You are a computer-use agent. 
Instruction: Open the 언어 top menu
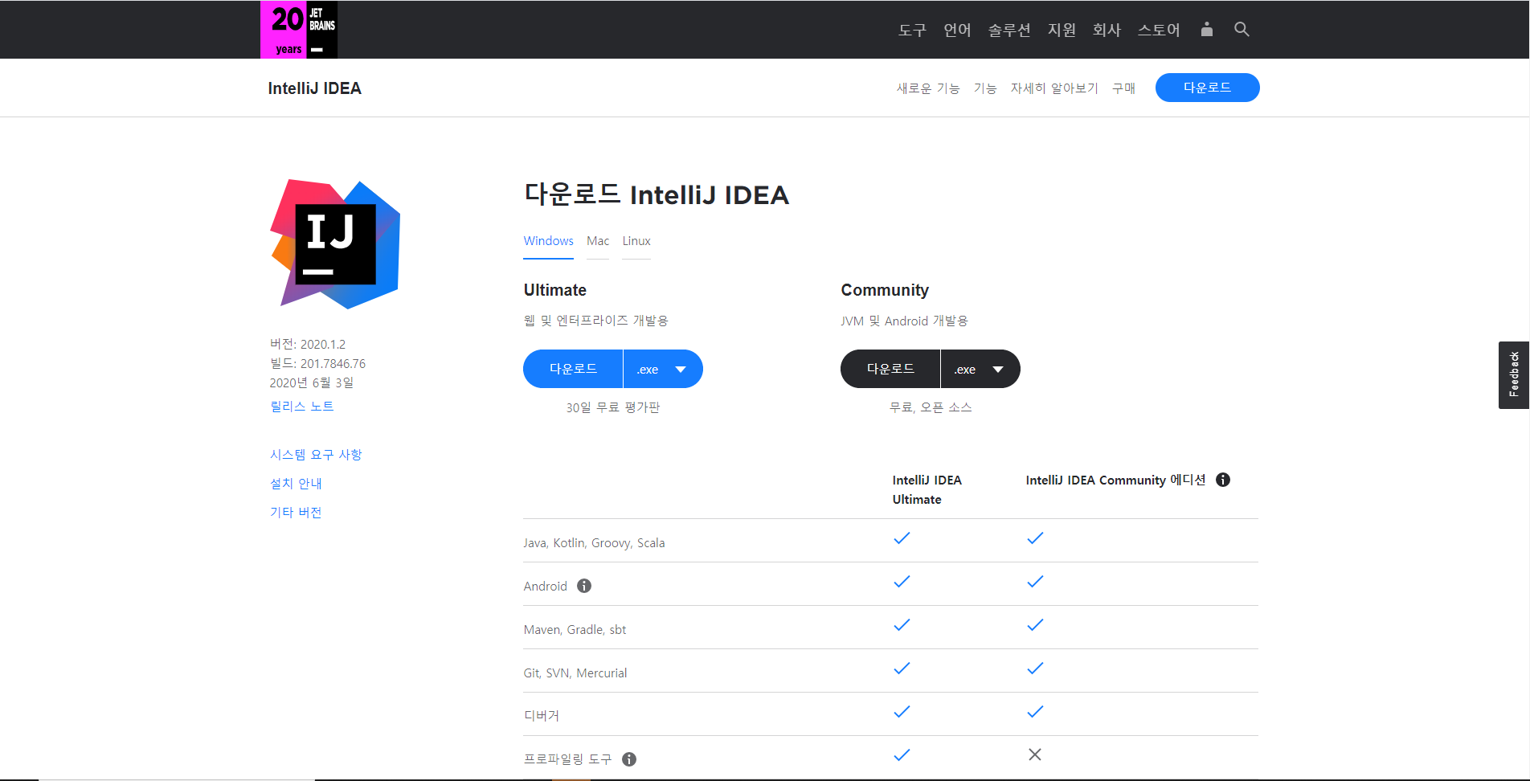[x=957, y=30]
